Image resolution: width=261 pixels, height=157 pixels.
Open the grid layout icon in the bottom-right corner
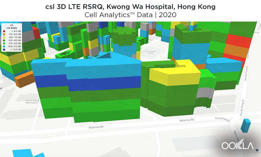click(257, 150)
